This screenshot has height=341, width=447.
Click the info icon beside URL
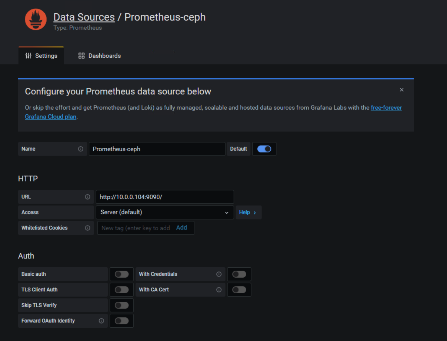87,197
